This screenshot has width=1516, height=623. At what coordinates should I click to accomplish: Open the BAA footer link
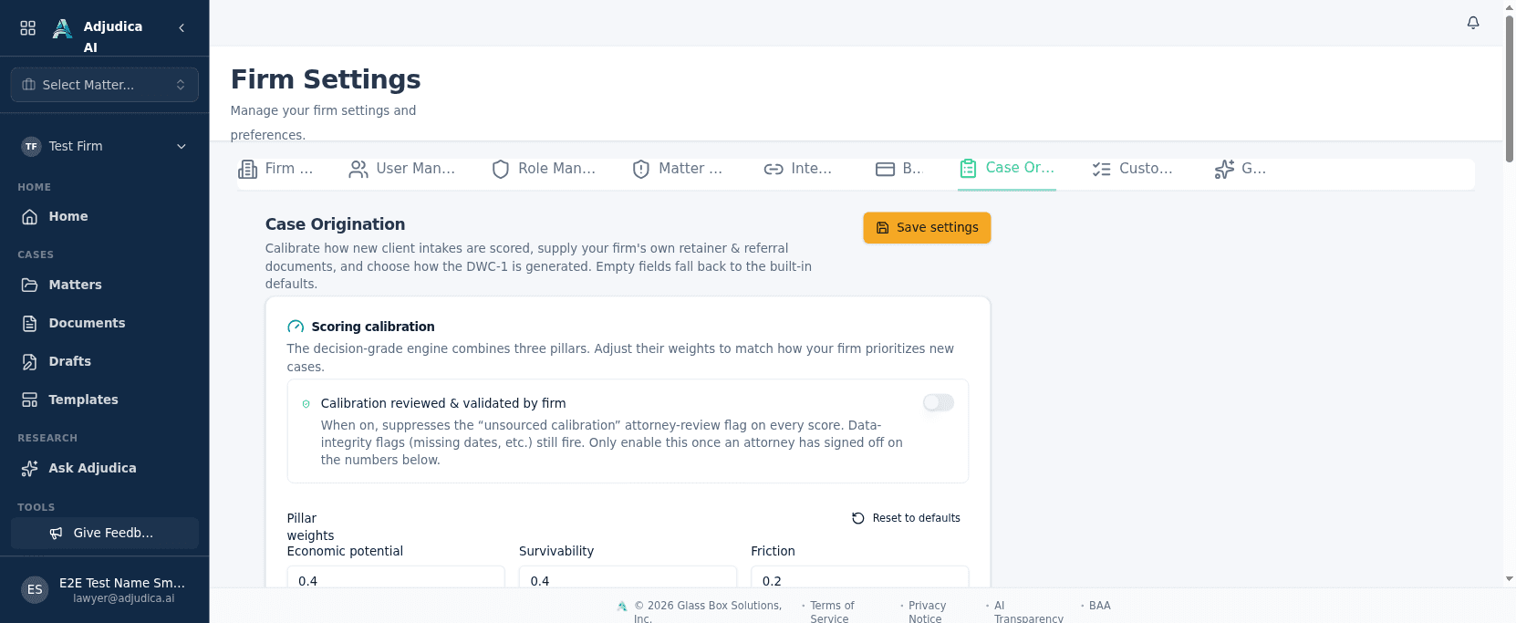[x=1100, y=606]
